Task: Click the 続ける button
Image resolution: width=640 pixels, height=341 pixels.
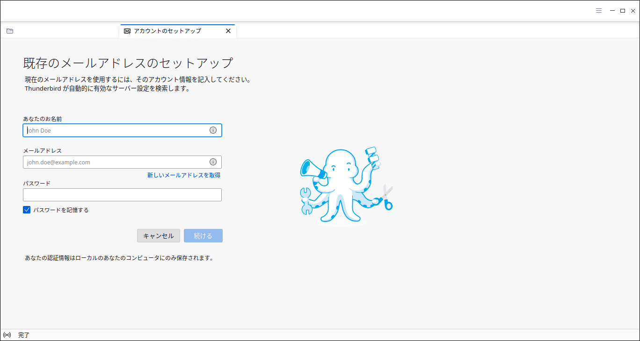Action: pyautogui.click(x=203, y=236)
